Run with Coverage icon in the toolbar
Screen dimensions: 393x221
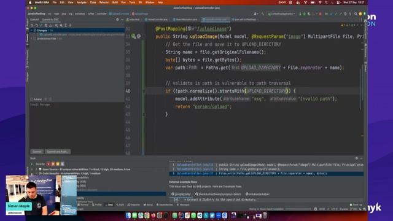click(x=309, y=14)
